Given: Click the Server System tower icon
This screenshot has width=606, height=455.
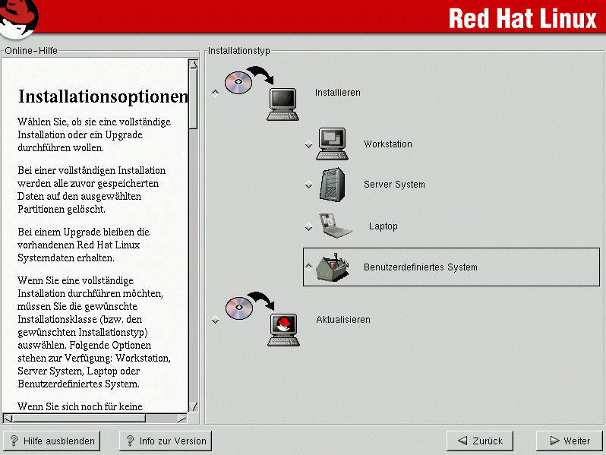Looking at the screenshot, I should point(332,184).
